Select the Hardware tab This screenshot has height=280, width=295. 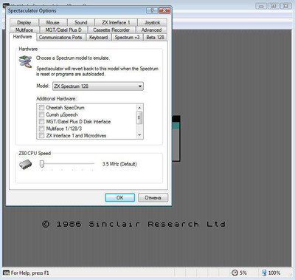[22, 37]
